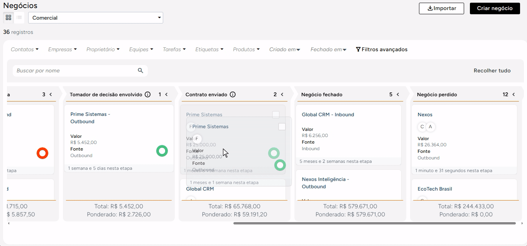Switch to the kanban grid view icon
The image size is (527, 246).
click(8, 18)
